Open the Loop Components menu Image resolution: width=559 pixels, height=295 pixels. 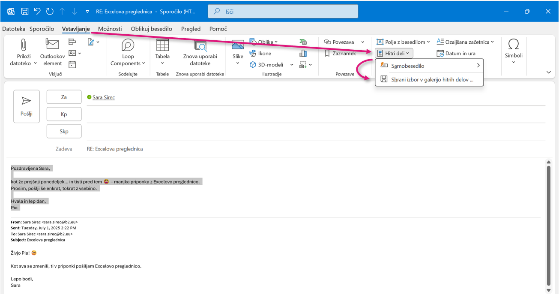tap(128, 52)
